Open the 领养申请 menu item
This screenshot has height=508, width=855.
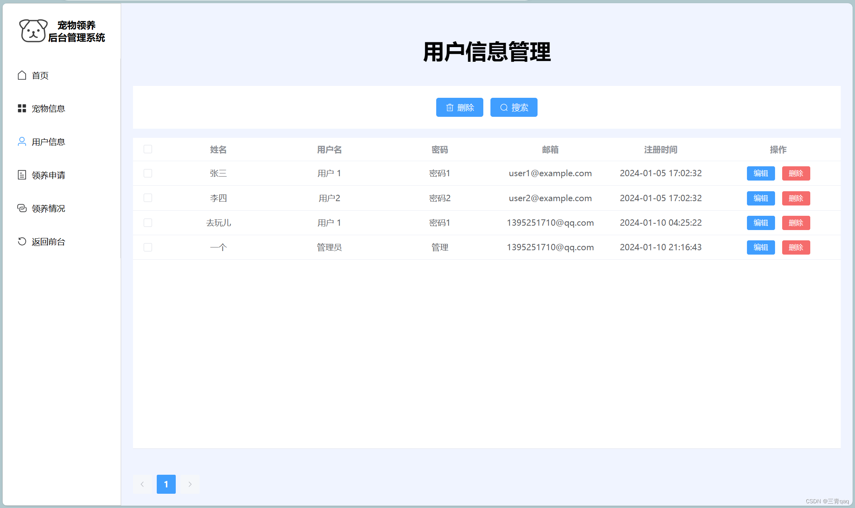coord(48,175)
